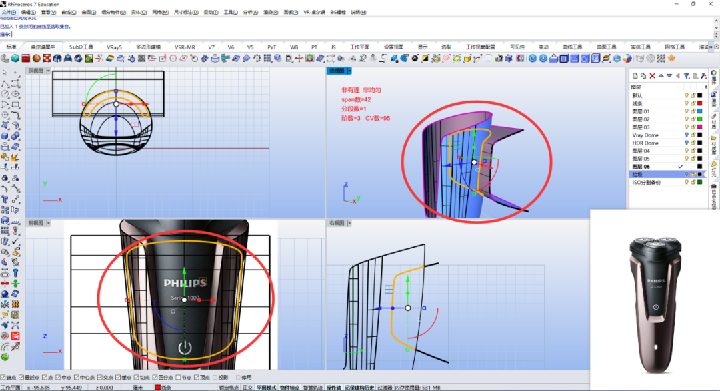This screenshot has width=720, height=391.
Task: Open the 曲线(C) menu
Action: tap(69, 13)
